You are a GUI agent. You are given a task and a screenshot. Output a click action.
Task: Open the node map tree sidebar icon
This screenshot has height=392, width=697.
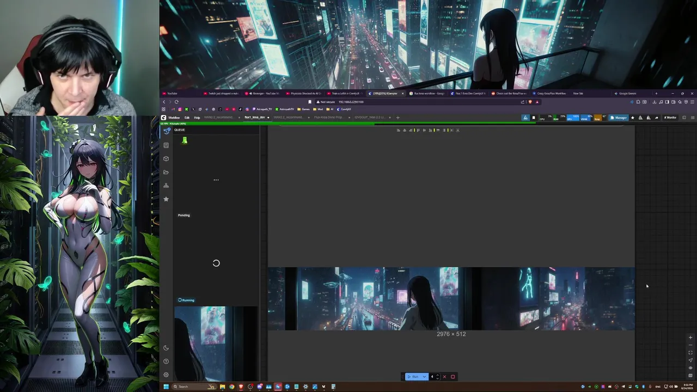pyautogui.click(x=166, y=186)
